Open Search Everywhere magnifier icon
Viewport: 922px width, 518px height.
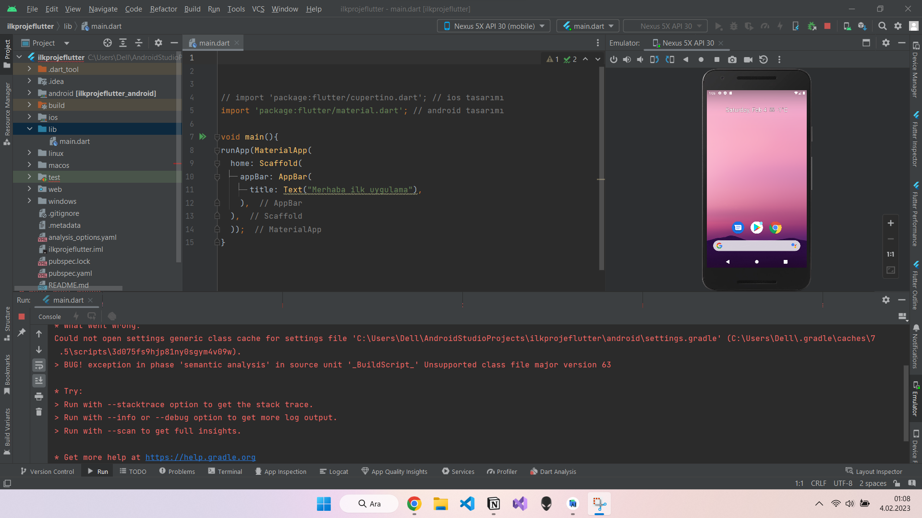click(x=882, y=26)
